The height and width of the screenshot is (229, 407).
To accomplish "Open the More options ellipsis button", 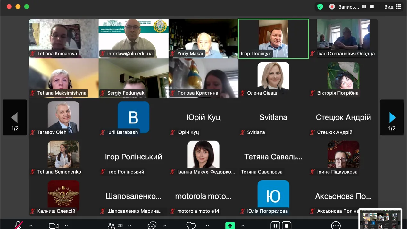I will pyautogui.click(x=336, y=225).
